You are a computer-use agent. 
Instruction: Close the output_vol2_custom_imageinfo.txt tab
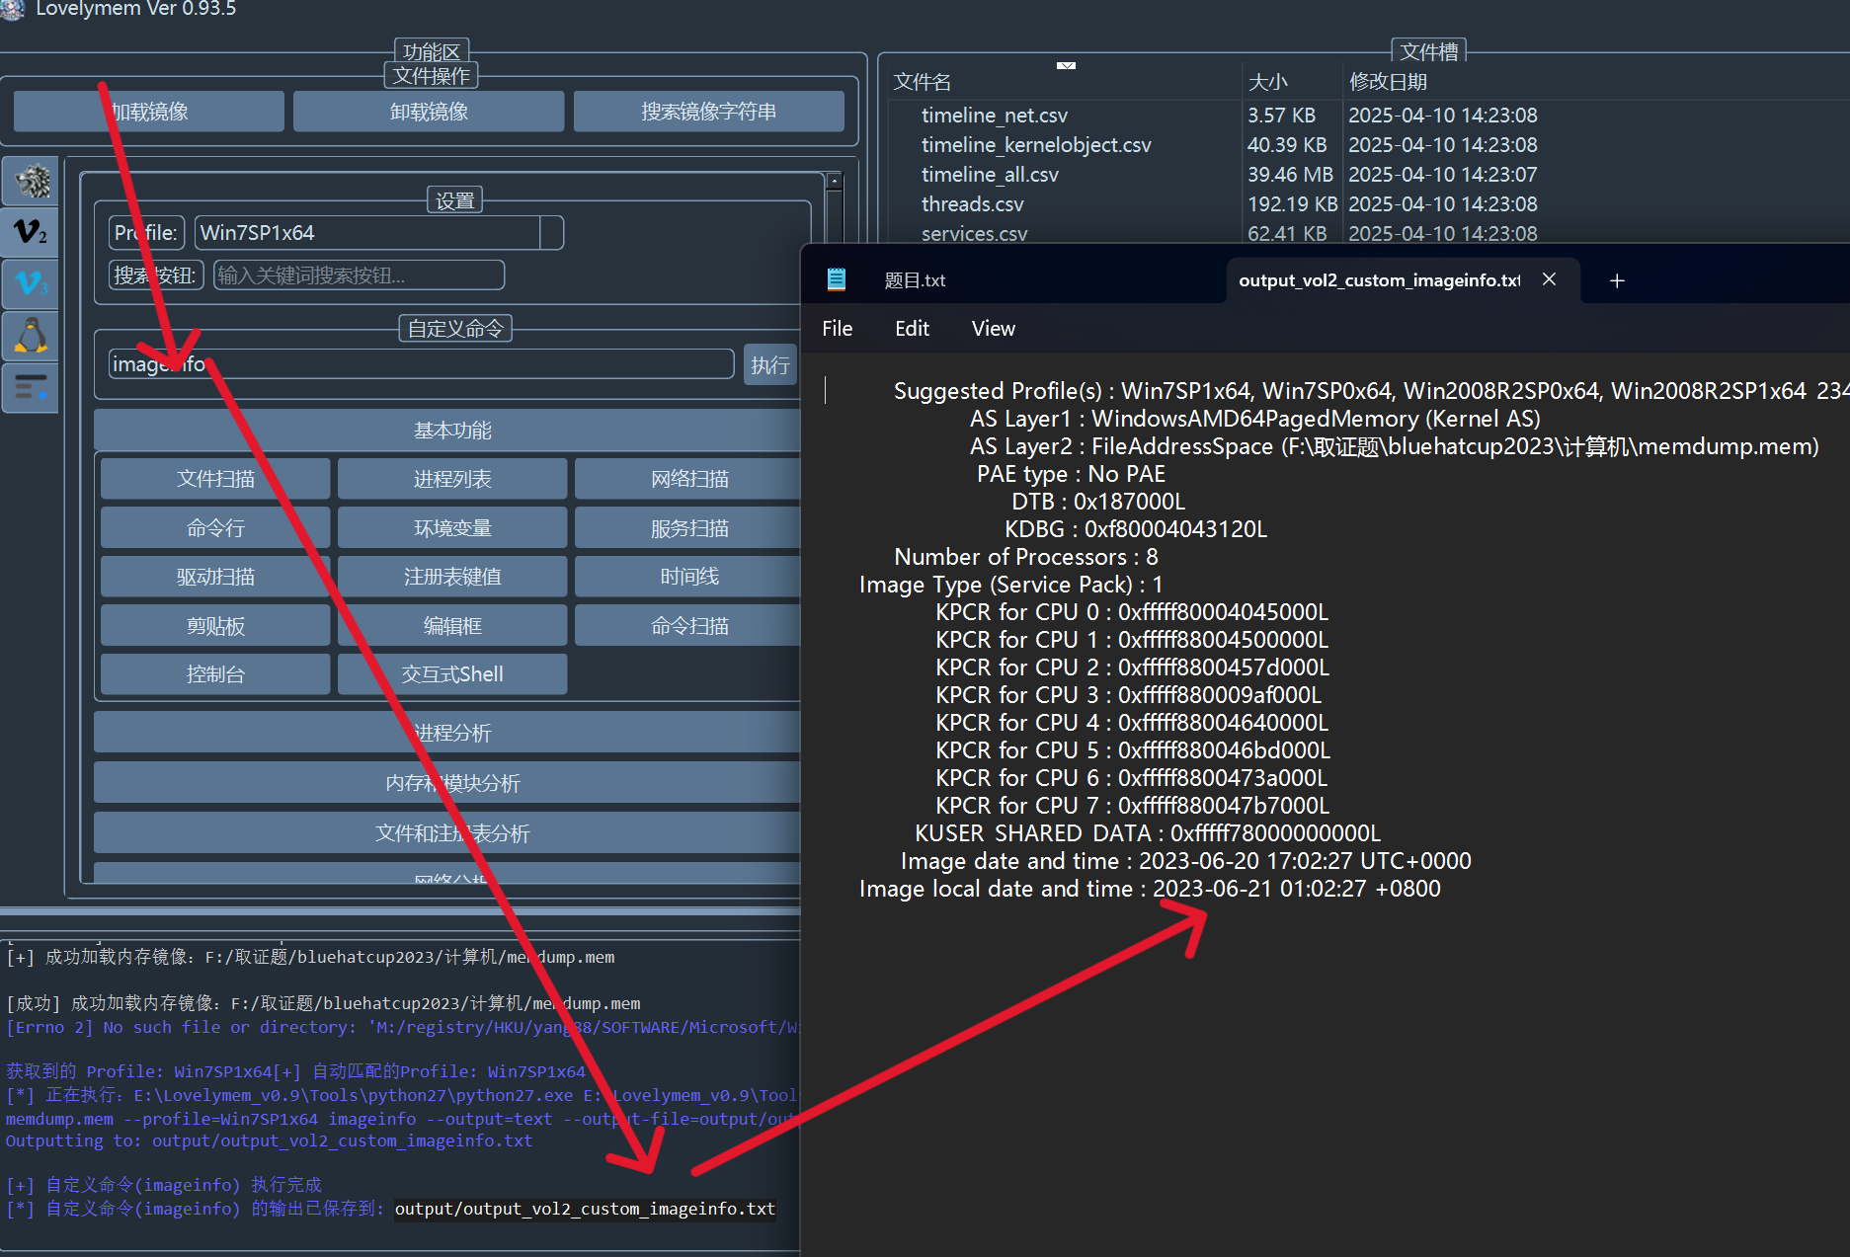[1549, 279]
